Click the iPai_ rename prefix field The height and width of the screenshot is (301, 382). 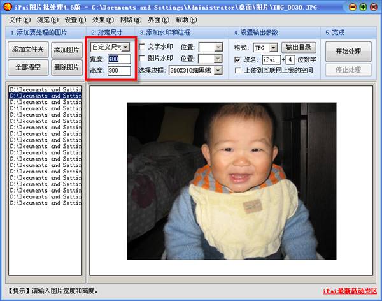(271, 59)
